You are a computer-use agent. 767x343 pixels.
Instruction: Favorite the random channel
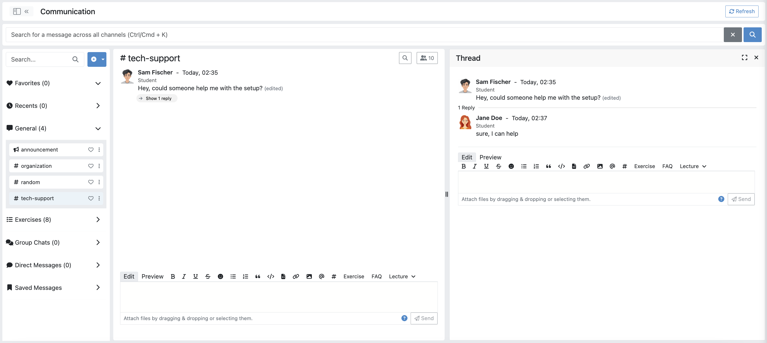(x=91, y=182)
